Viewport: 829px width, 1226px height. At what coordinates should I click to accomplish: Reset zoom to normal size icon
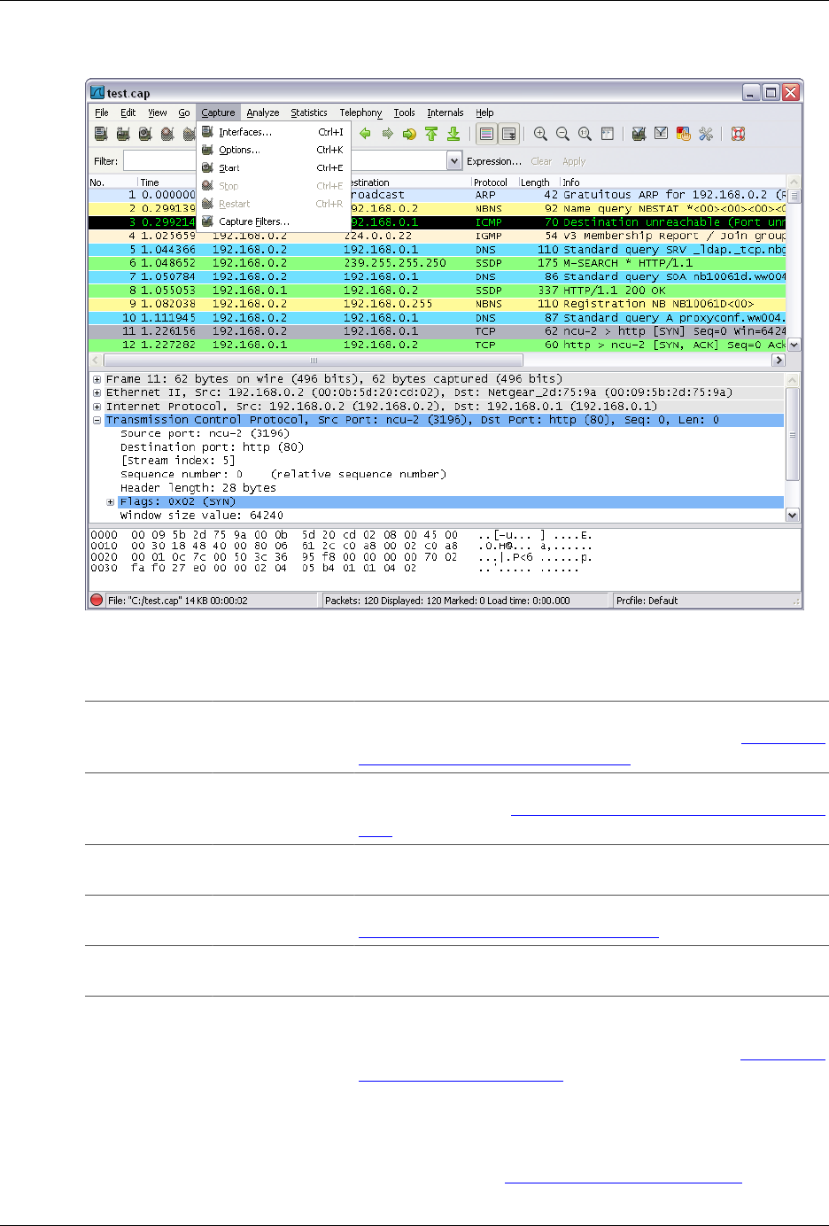pos(585,134)
